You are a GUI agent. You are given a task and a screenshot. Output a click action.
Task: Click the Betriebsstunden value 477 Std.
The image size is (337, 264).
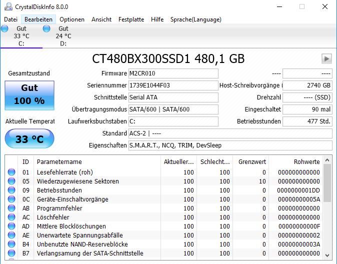pyautogui.click(x=307, y=121)
